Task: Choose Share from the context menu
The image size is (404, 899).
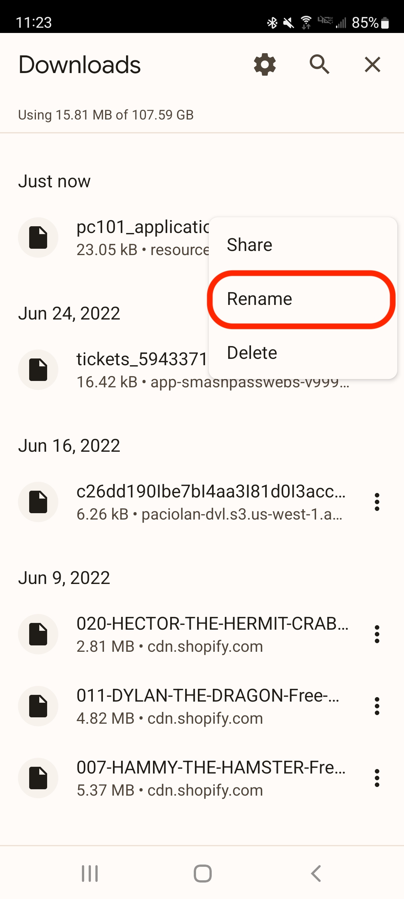Action: (x=250, y=245)
